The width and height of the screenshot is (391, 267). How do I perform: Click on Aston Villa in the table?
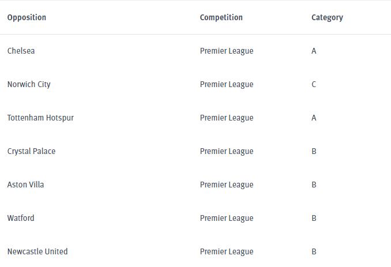tap(25, 185)
